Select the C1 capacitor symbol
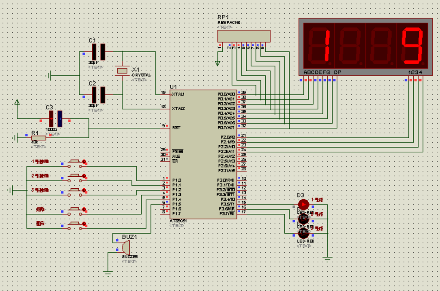 point(99,52)
